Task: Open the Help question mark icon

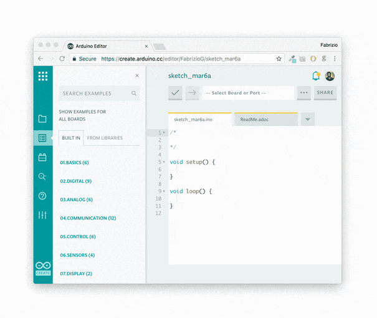Action: coord(42,196)
